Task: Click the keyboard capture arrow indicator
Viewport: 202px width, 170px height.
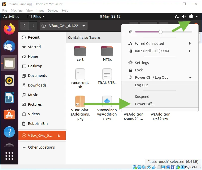Action: [x=182, y=167]
